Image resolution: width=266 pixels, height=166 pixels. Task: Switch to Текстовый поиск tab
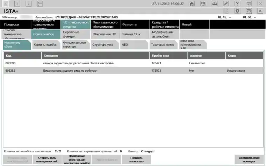[163, 44]
